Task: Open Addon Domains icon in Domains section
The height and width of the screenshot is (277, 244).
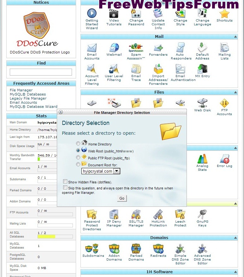Action: tap(114, 249)
